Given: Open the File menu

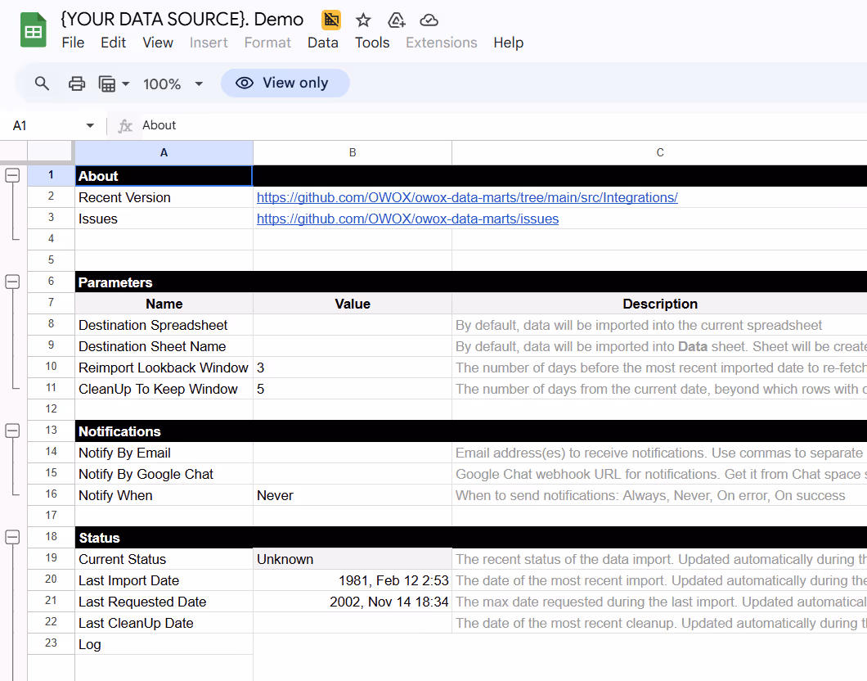Looking at the screenshot, I should [x=73, y=43].
